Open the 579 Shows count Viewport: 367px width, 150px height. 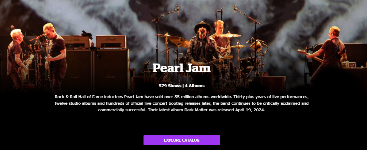point(170,86)
